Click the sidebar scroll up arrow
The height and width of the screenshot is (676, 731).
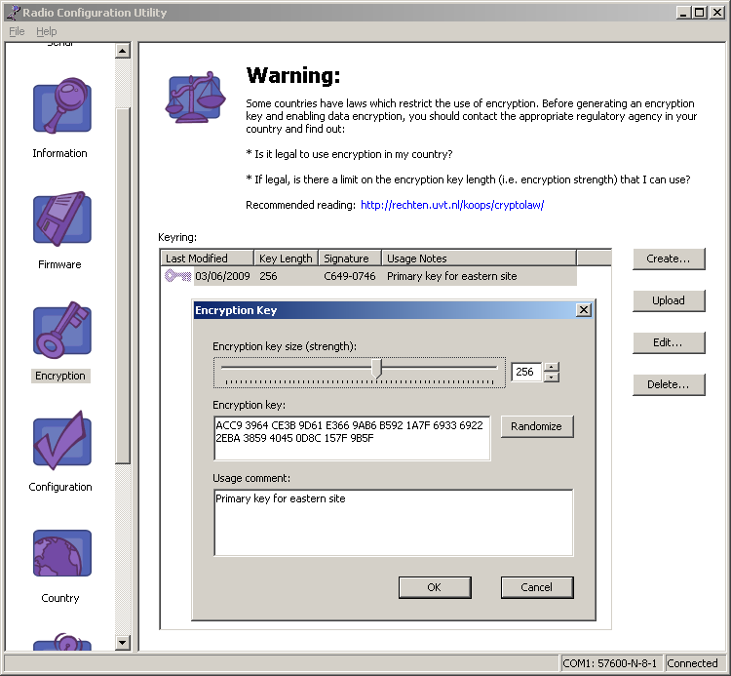[x=123, y=51]
